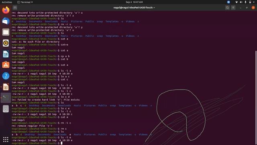This screenshot has height=145, width=257.
Task: Open the Help icon in dock
Action: click(x=6, y=76)
